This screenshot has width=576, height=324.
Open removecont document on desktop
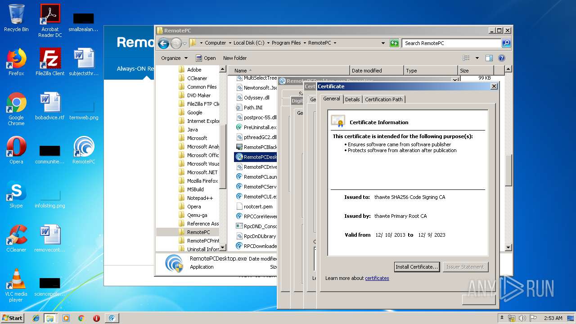[x=50, y=238]
